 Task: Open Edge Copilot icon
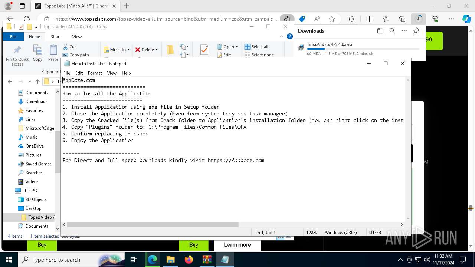point(466,19)
